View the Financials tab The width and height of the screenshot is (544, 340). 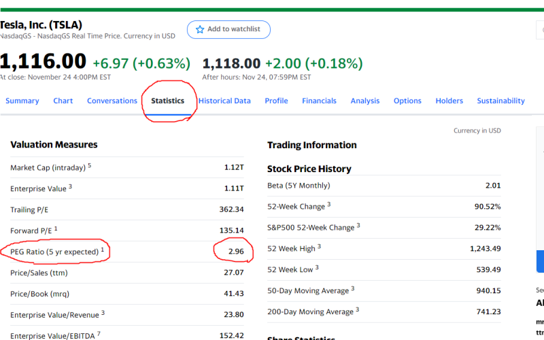319,101
